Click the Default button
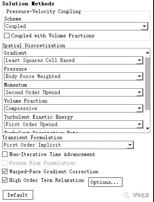 [18, 195]
